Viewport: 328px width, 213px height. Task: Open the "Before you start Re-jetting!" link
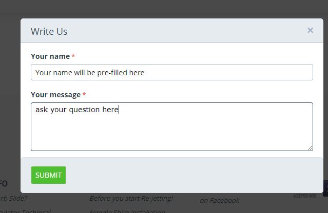point(131,198)
